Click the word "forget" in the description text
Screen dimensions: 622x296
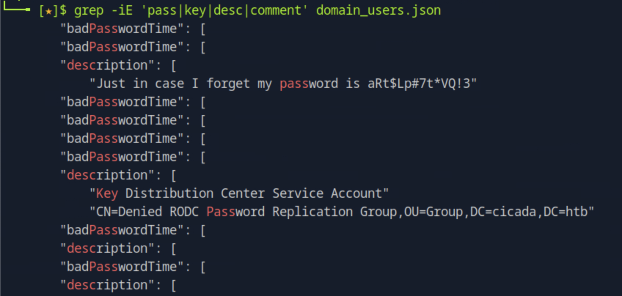(228, 84)
